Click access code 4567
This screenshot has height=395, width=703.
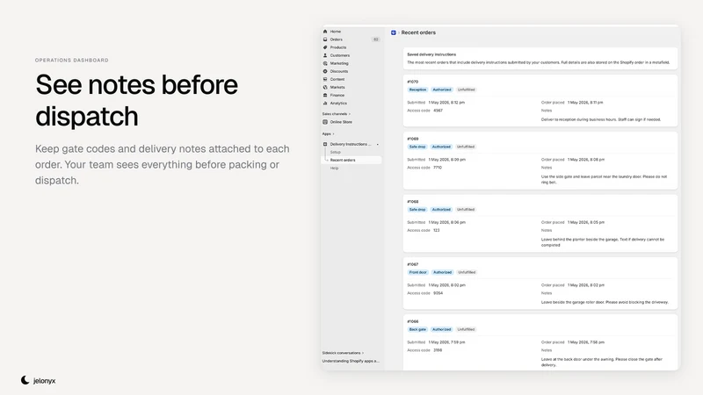pos(438,111)
